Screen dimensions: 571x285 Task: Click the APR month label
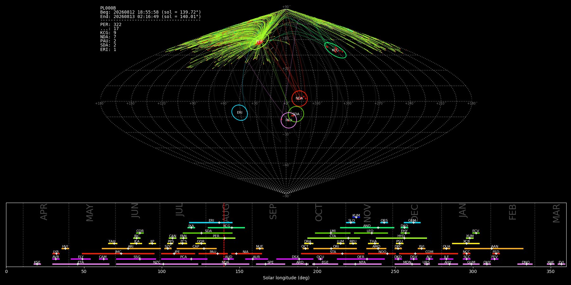pos(44,212)
